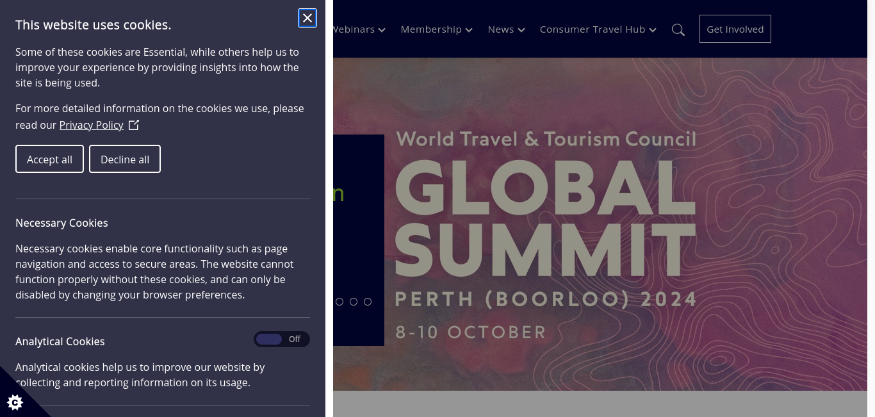Click the Global Summit Perth banner image

point(600,224)
